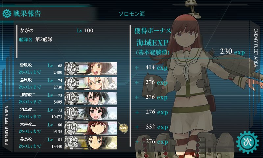
Task: Click the 駆逐 badge on 雪風改 banner
Action: point(72,68)
